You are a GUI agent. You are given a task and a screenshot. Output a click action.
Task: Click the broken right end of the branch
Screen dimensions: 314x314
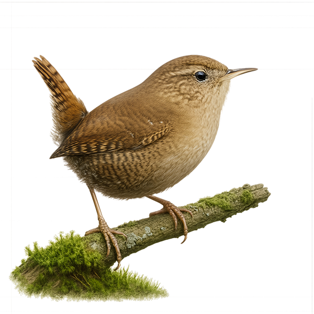click(x=264, y=193)
